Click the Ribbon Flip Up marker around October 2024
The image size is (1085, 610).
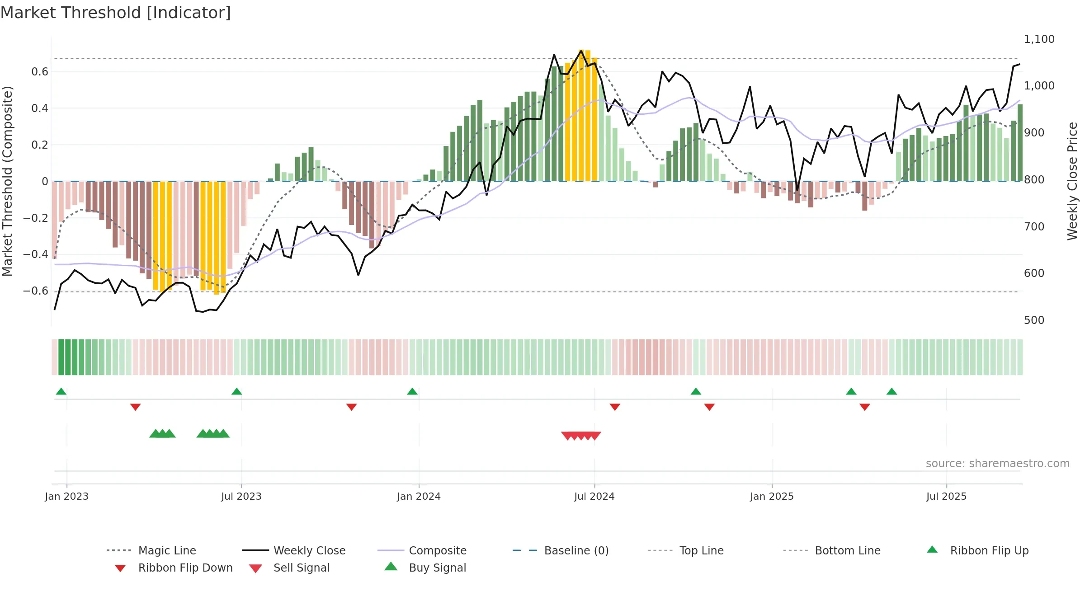pyautogui.click(x=696, y=391)
